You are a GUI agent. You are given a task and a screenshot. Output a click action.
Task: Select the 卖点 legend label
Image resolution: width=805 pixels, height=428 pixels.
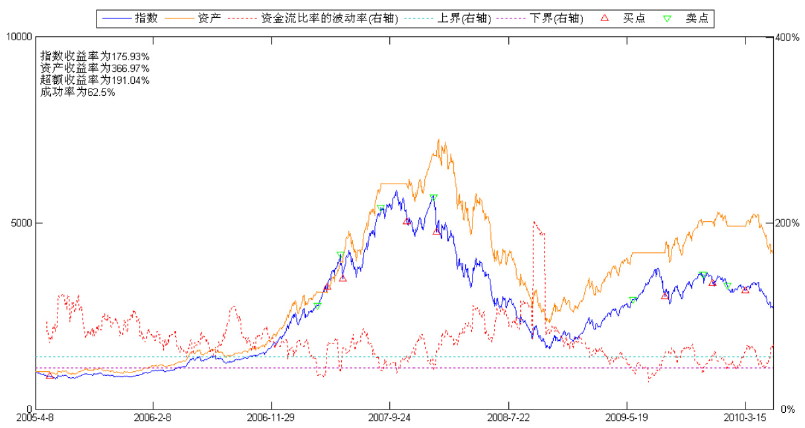697,18
